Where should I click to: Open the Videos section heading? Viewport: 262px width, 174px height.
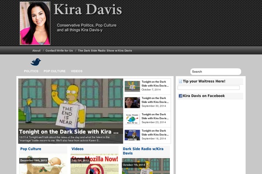78,149
